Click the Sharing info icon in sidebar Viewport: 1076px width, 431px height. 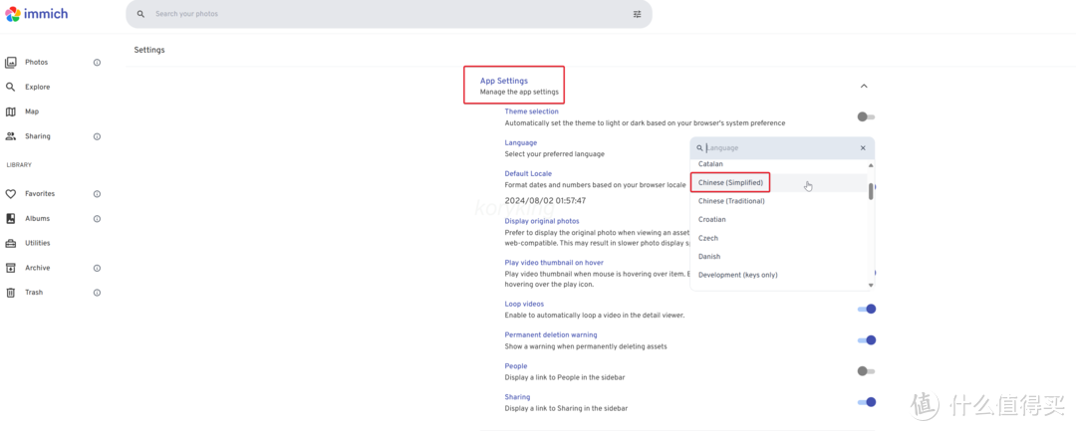[x=97, y=136]
